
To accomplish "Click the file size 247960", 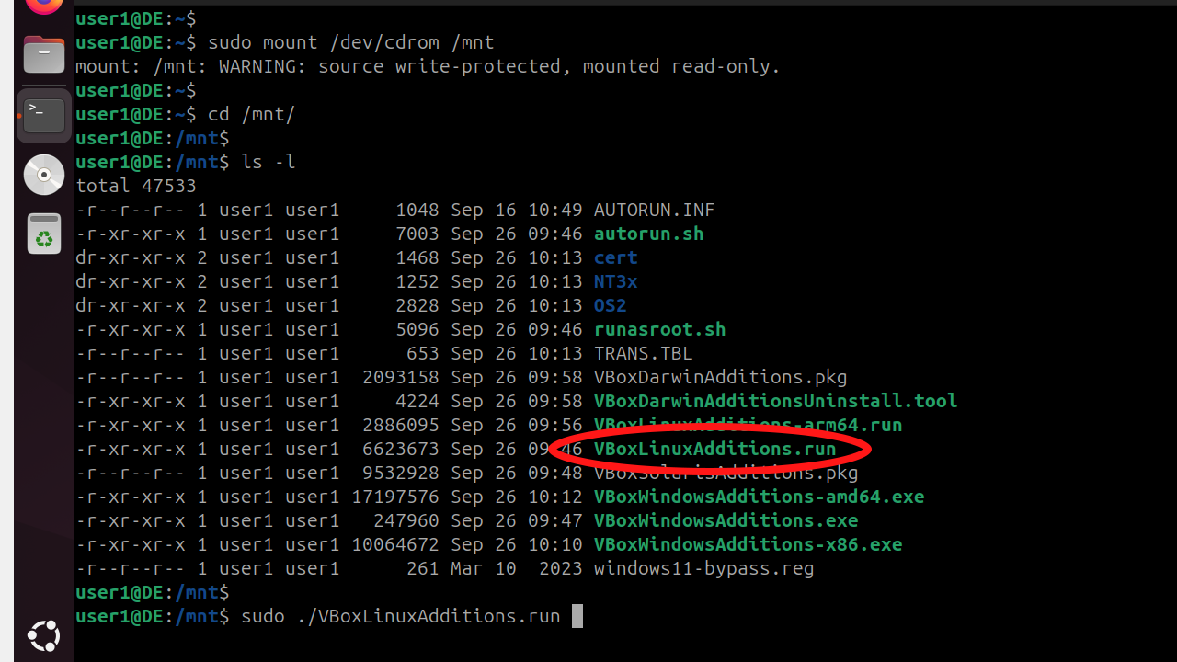I will [x=406, y=520].
